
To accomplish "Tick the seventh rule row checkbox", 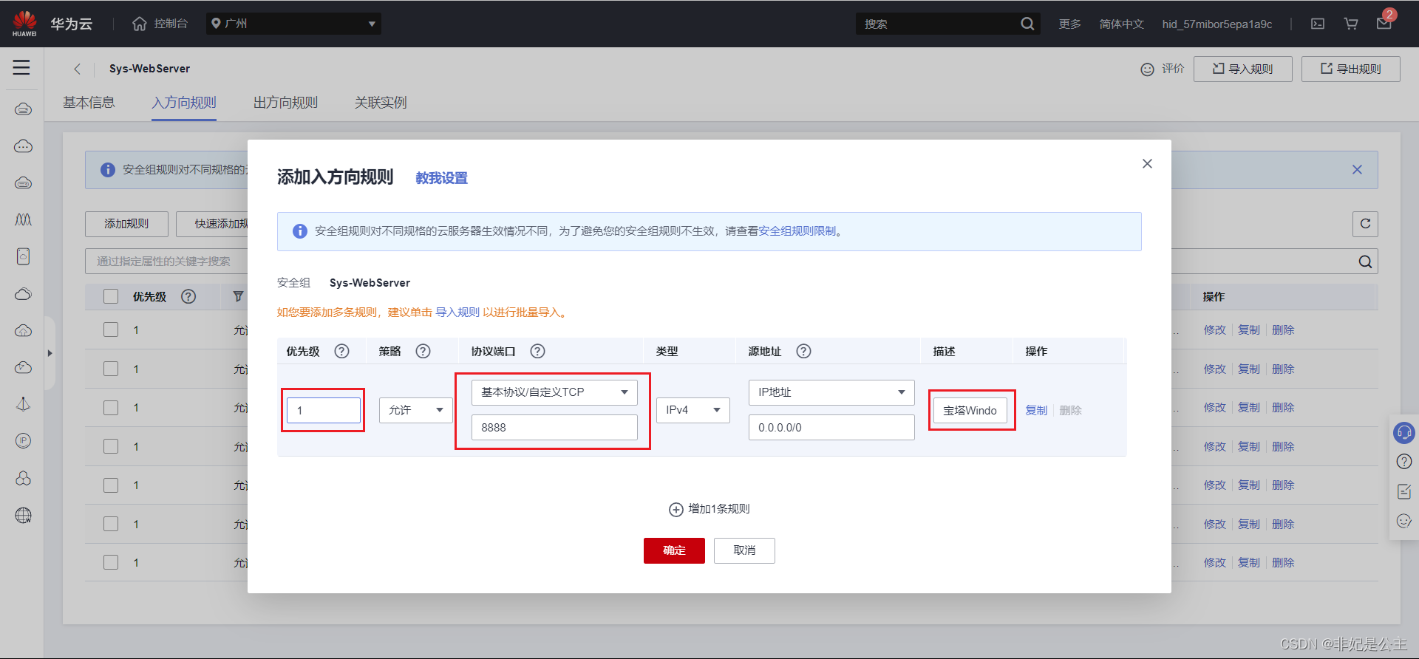I will [x=111, y=562].
